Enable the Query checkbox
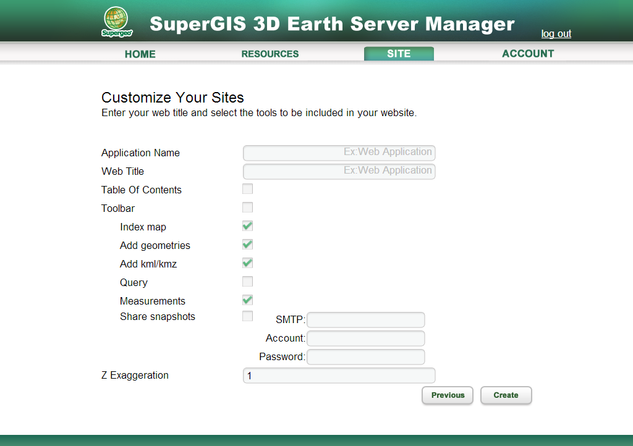Viewport: 633px width, 446px height. pyautogui.click(x=247, y=282)
